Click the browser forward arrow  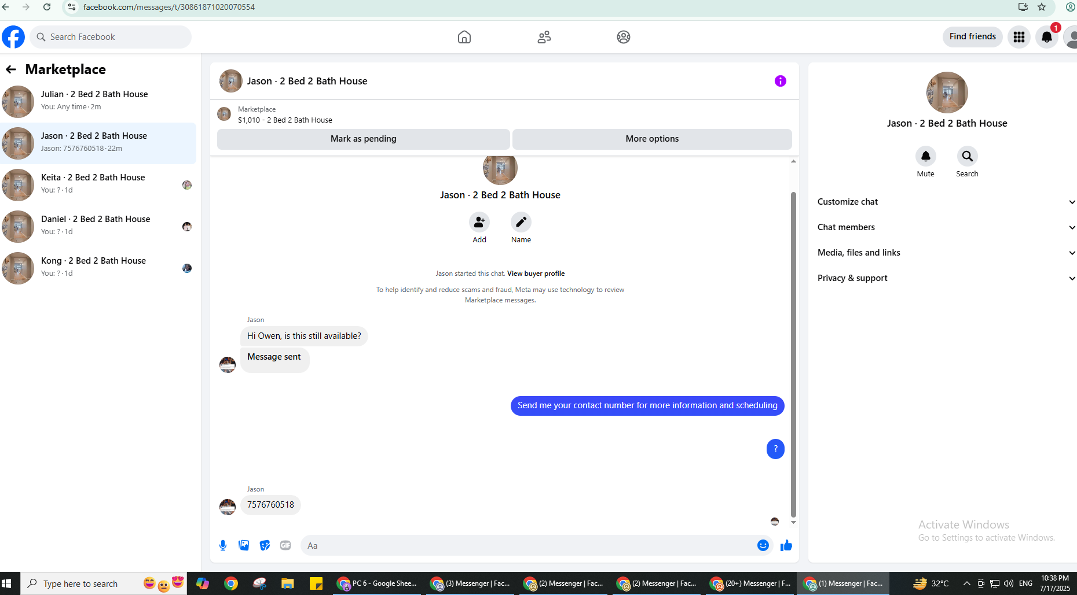coord(26,7)
